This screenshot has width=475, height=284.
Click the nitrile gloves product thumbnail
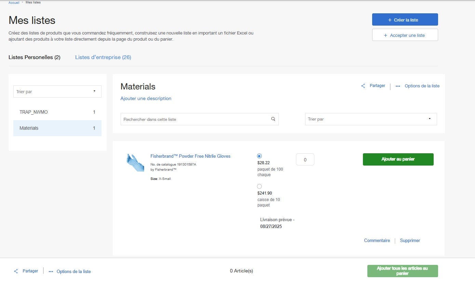coord(135,162)
